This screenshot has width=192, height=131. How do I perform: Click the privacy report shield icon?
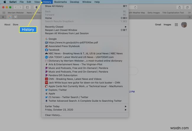(37, 7)
